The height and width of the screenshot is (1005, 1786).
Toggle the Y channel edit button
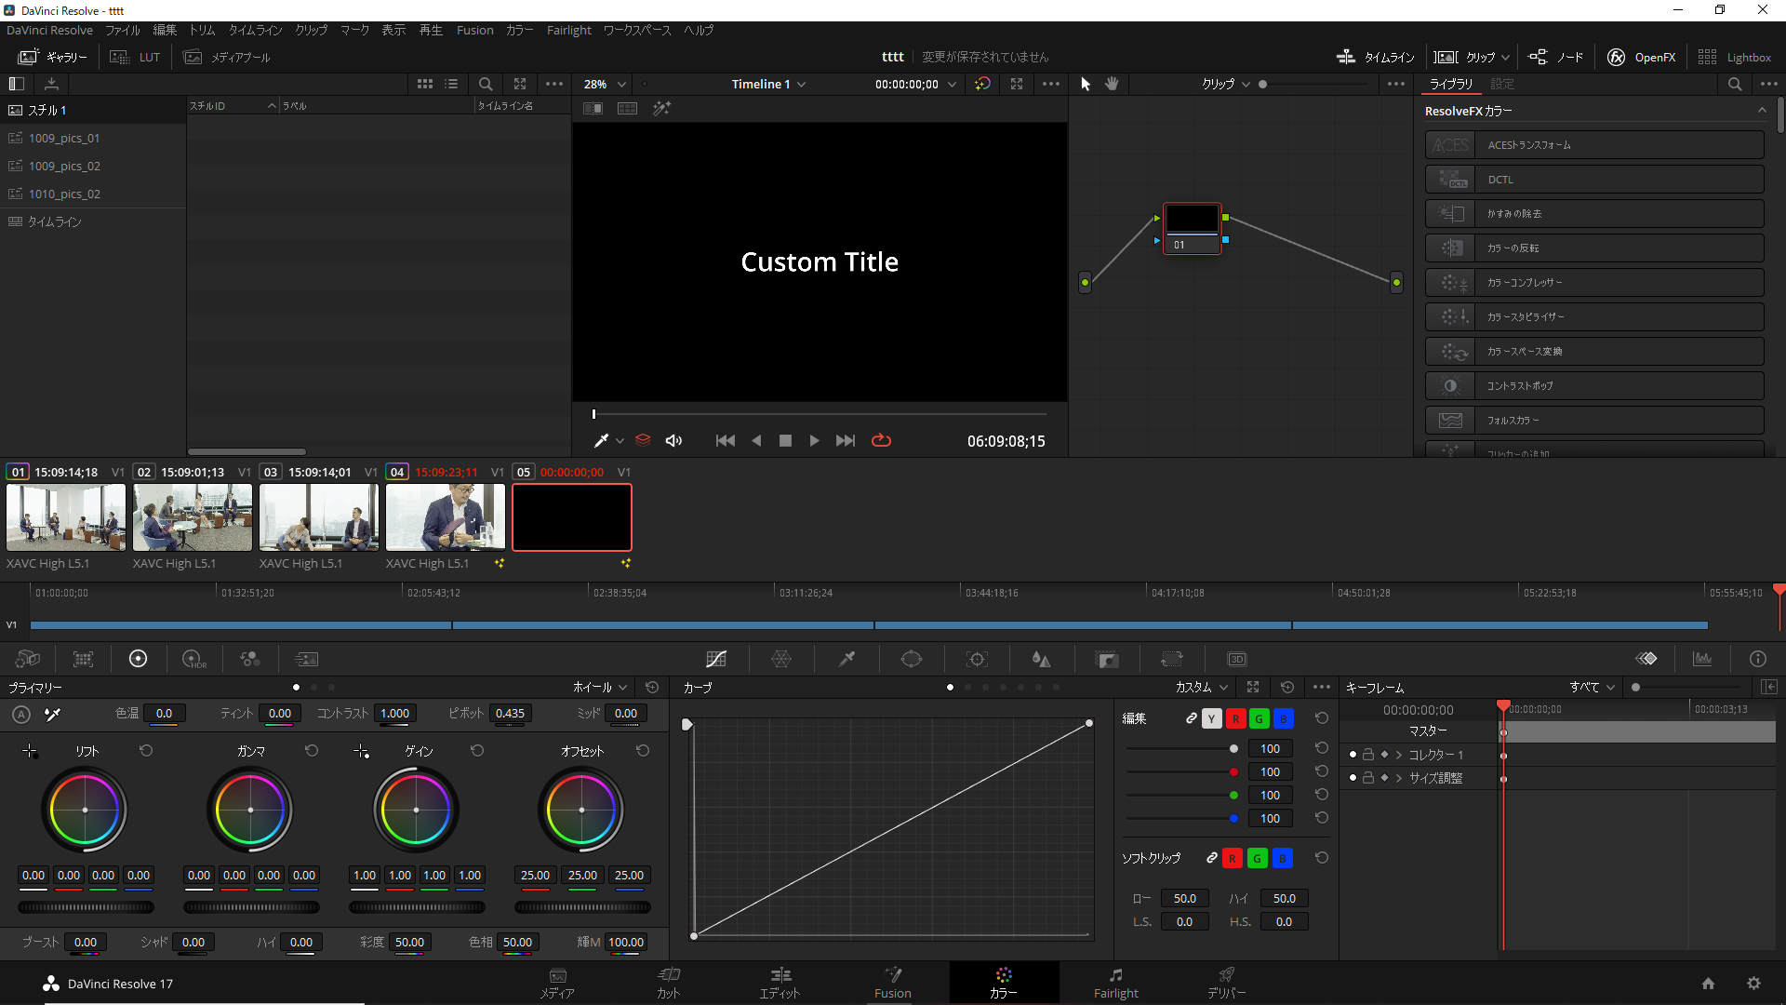(x=1211, y=718)
